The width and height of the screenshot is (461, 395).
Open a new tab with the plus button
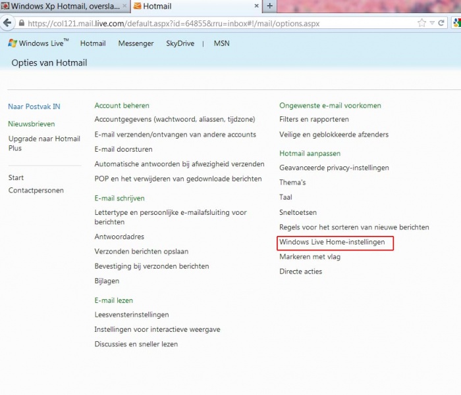tap(269, 6)
